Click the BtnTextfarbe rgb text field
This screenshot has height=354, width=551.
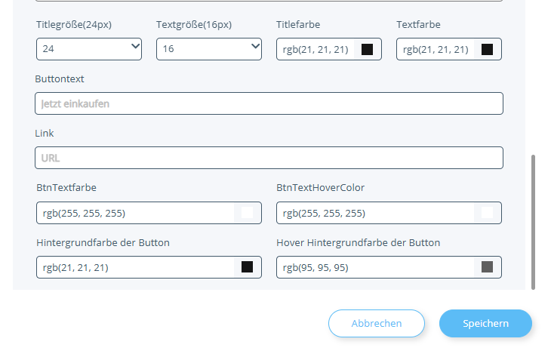click(136, 213)
